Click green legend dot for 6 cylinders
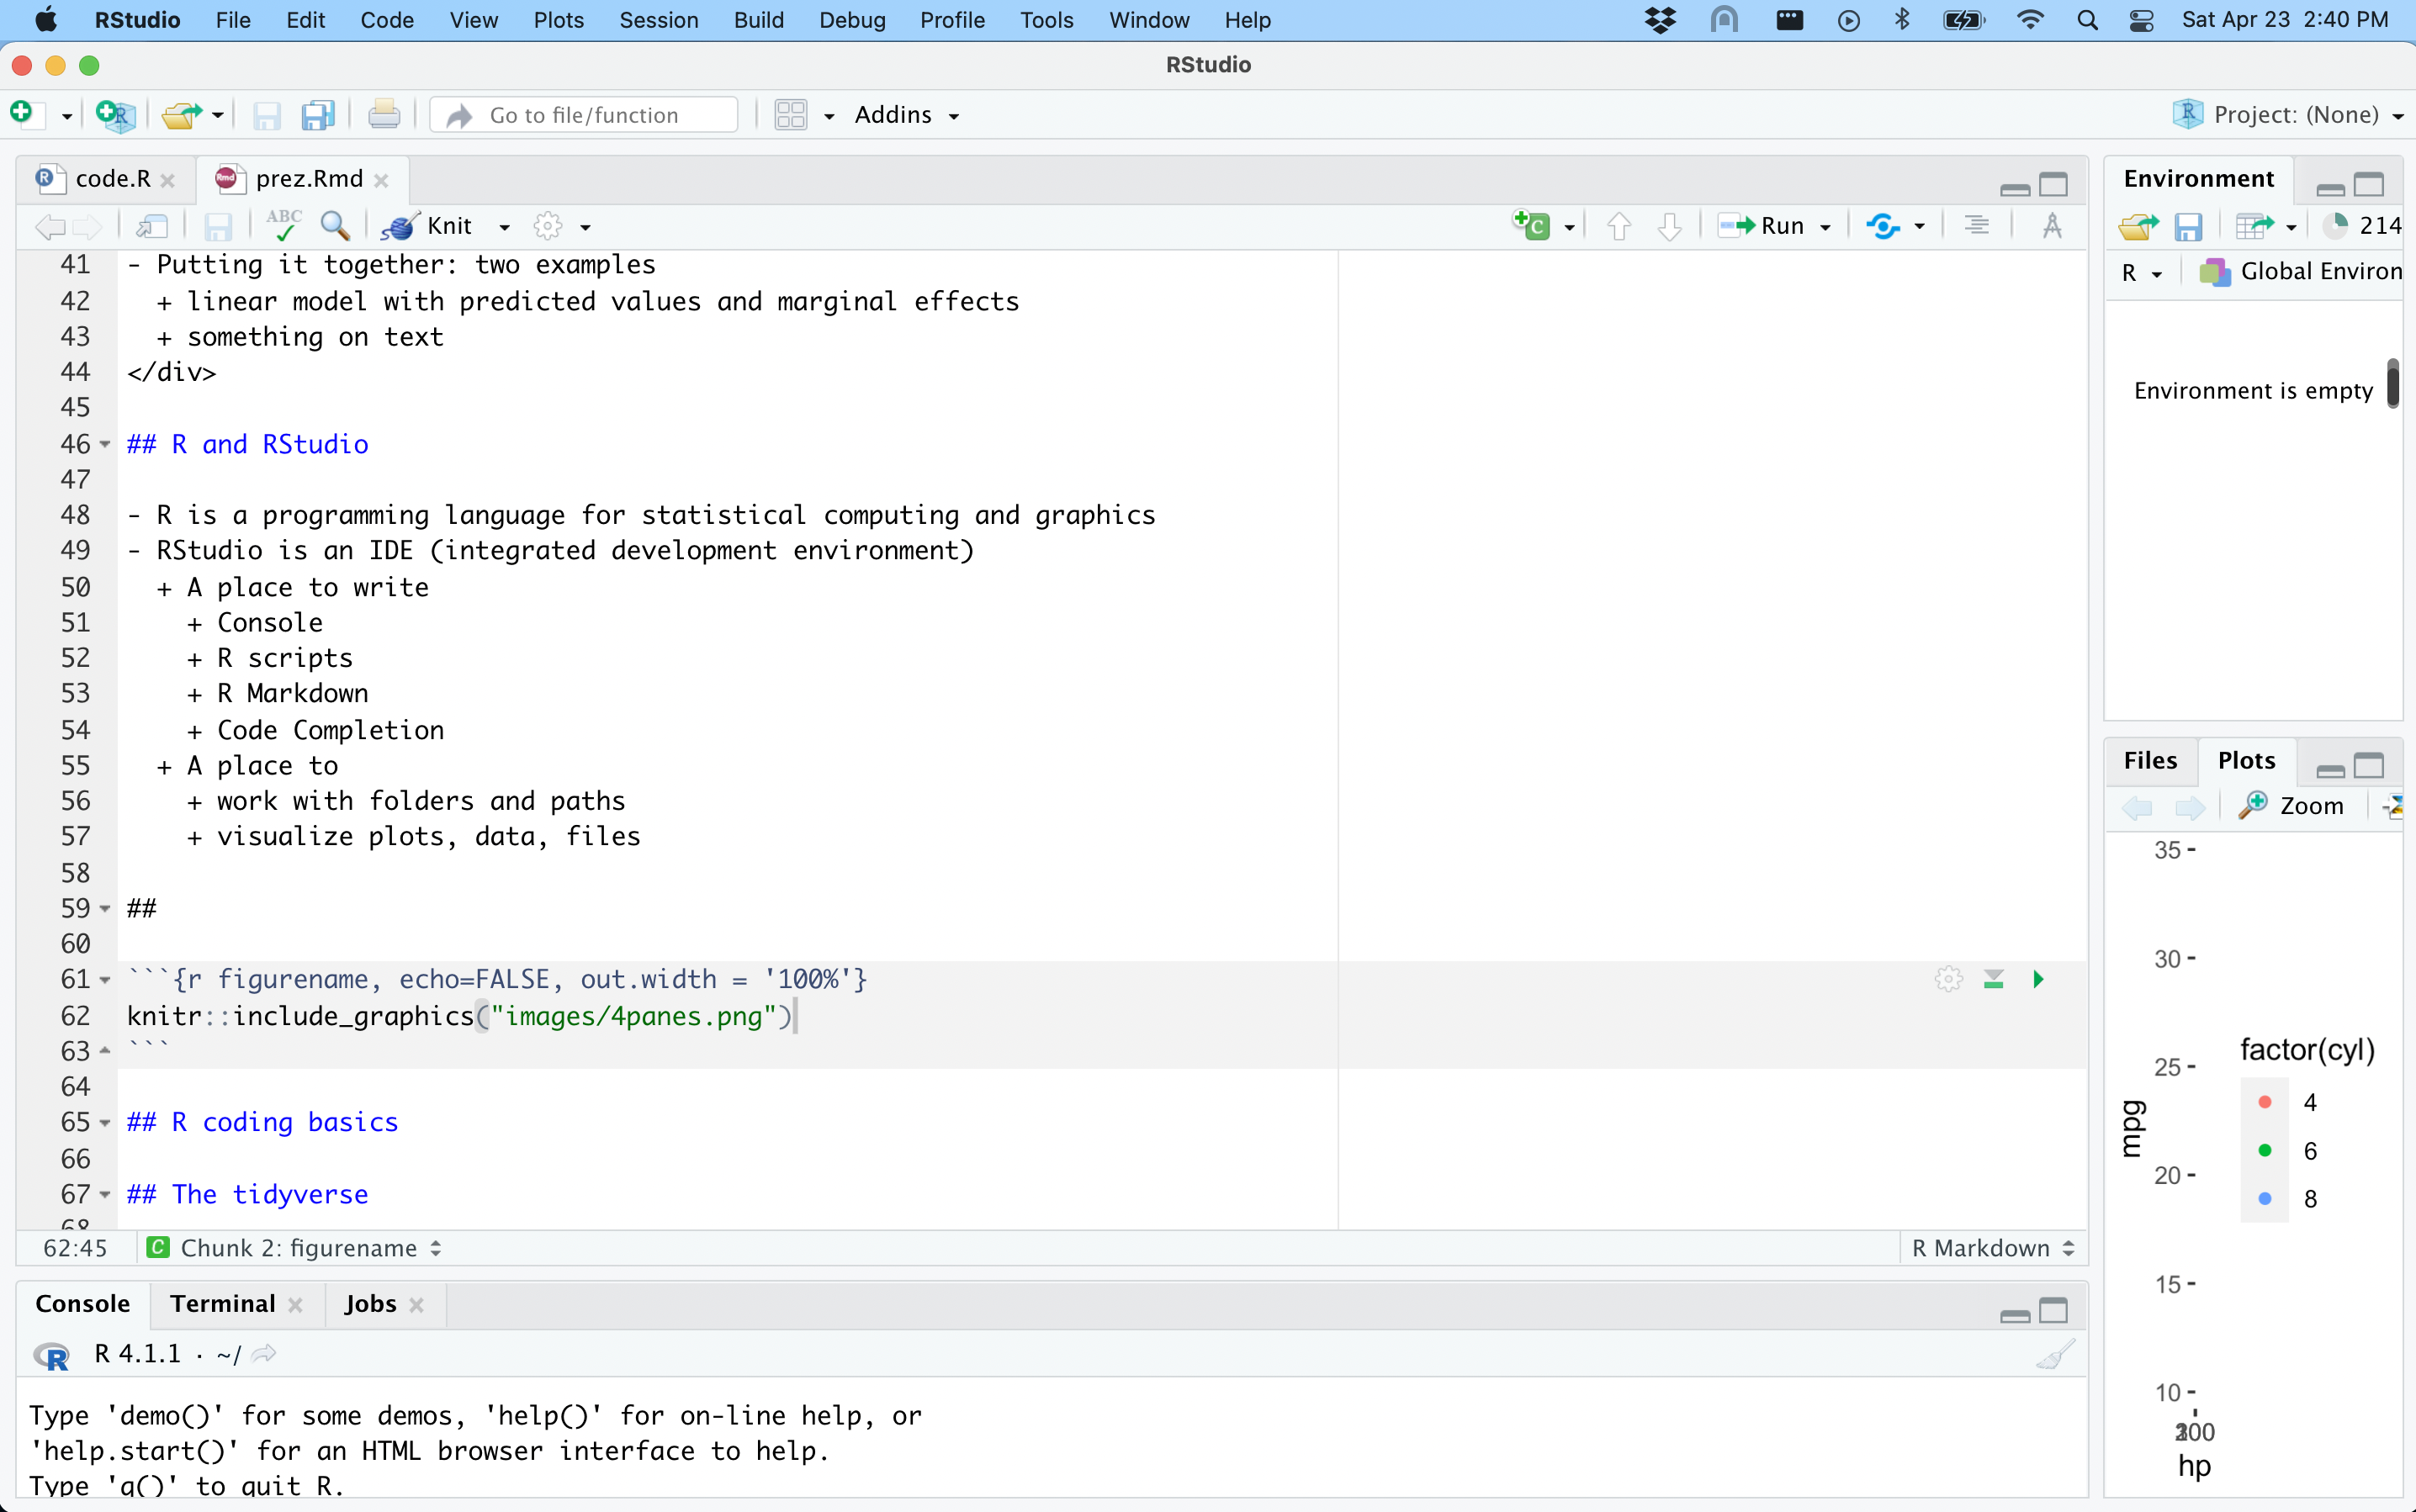 click(2265, 1150)
